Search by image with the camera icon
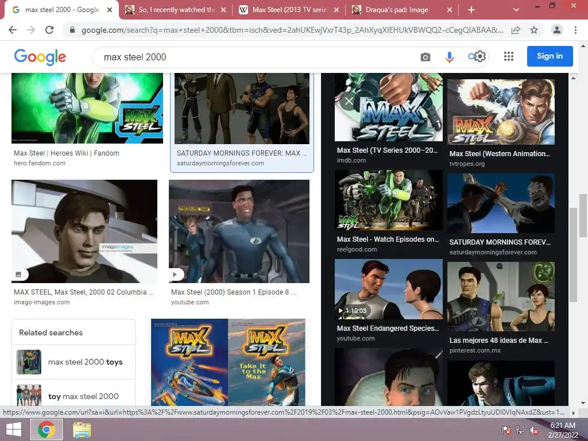The image size is (588, 441). click(x=425, y=57)
